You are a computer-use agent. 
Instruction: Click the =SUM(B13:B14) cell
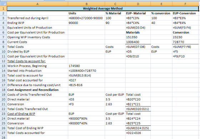point(86,75)
